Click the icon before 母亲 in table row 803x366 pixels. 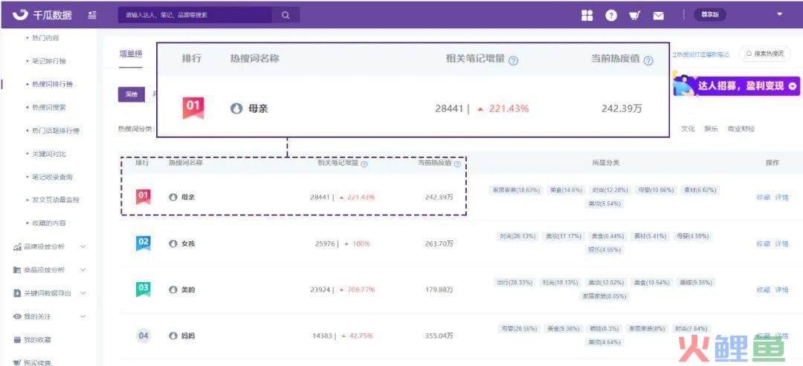point(172,197)
